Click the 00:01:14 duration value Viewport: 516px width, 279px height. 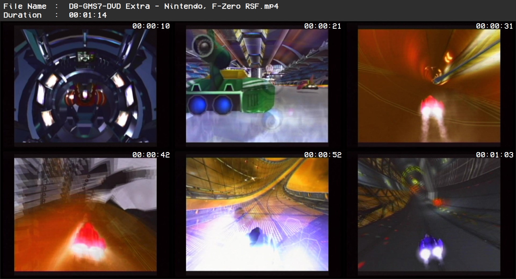(88, 15)
